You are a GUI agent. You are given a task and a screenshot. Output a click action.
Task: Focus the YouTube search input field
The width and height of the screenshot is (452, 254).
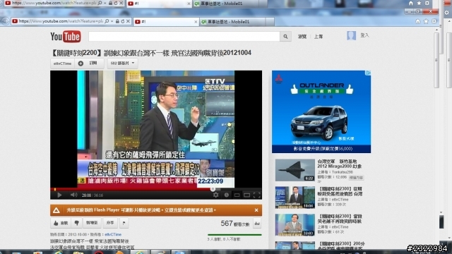click(184, 37)
